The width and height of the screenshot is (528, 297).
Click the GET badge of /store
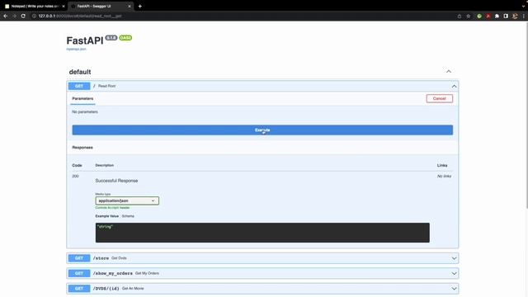tap(79, 258)
